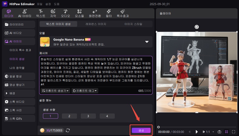Screen dimensions: 239x136
Task: Open the 오디오 audio panel
Action: click(x=66, y=13)
